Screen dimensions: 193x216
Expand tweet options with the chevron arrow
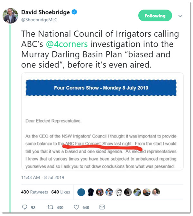[x=181, y=16]
